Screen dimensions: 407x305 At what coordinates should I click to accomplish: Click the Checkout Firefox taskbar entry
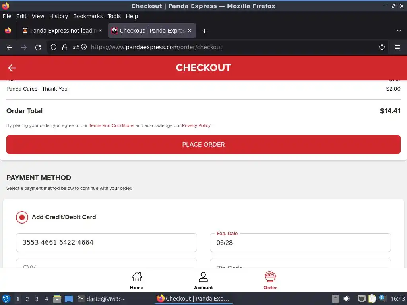[194, 299]
